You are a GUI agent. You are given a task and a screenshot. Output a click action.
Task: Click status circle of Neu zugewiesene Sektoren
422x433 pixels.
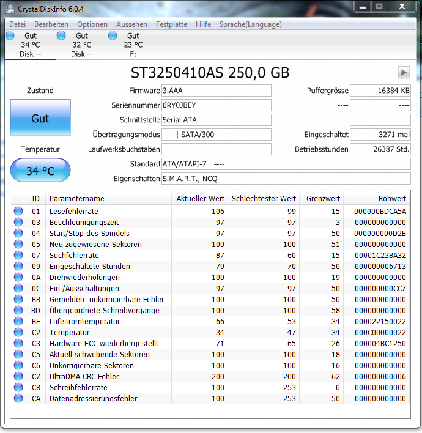(x=18, y=244)
